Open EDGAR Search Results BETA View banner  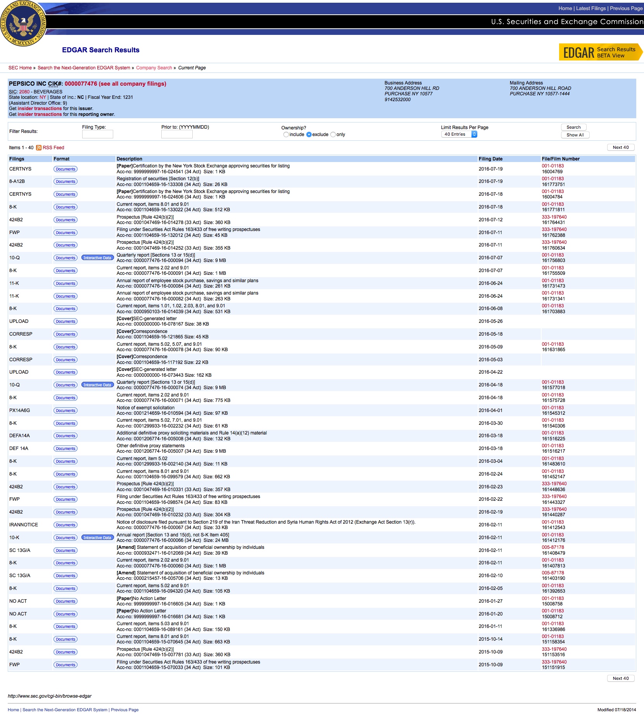[601, 52]
